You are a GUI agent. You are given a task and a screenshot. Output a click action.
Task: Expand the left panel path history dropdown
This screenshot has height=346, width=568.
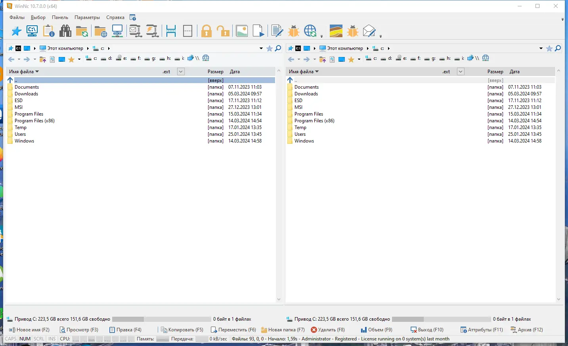coord(261,48)
